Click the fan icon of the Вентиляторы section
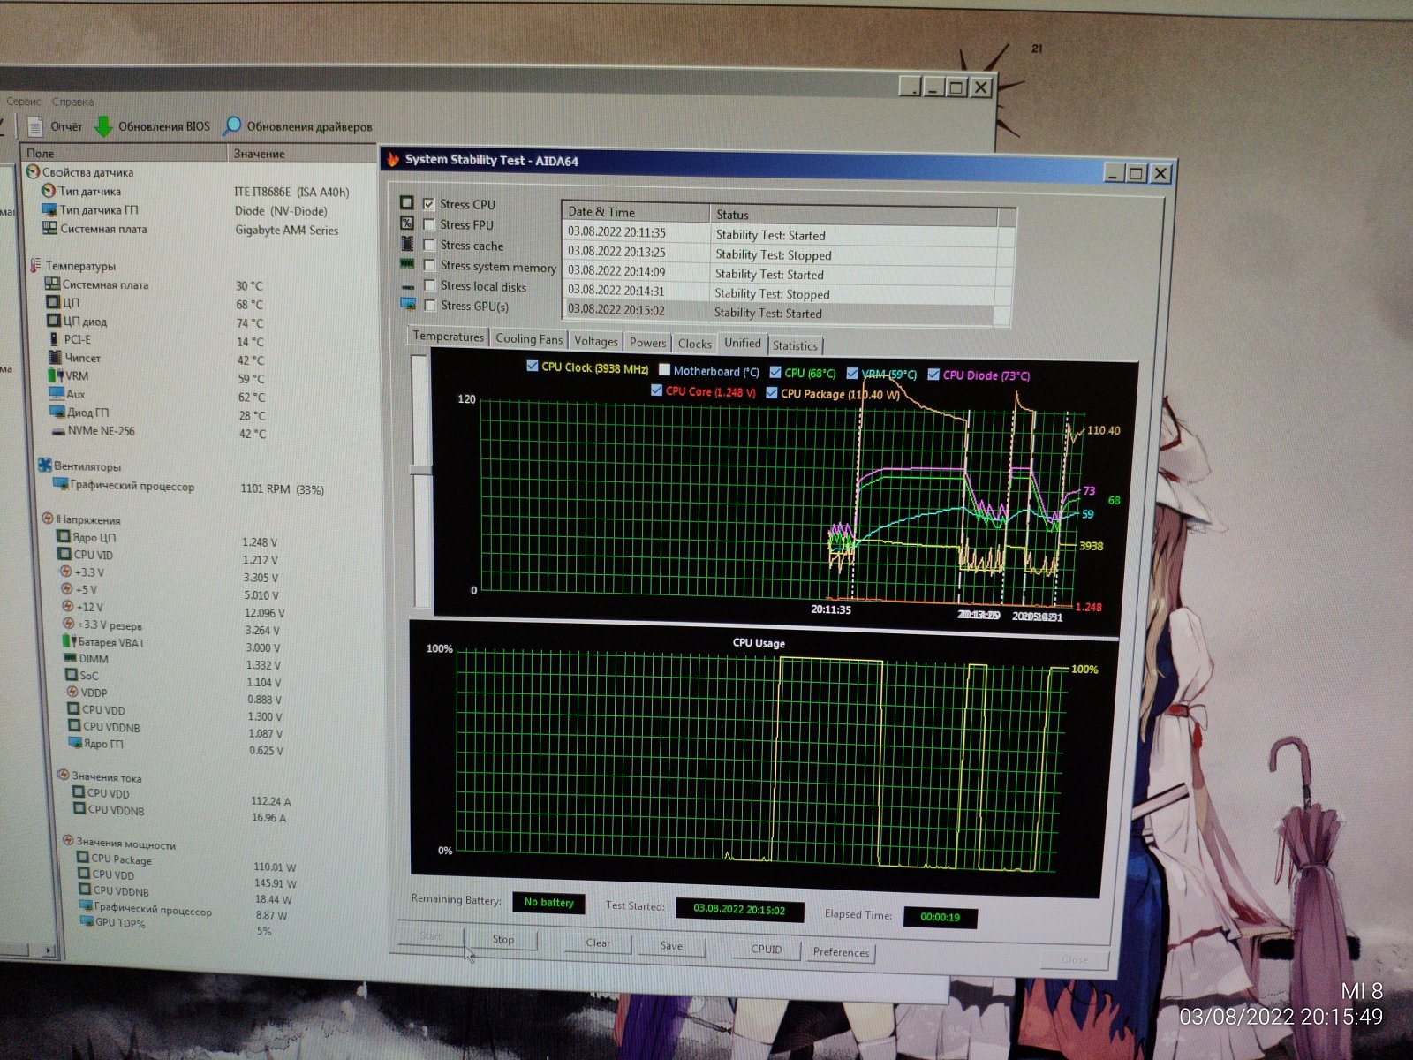1413x1060 pixels. click(45, 465)
